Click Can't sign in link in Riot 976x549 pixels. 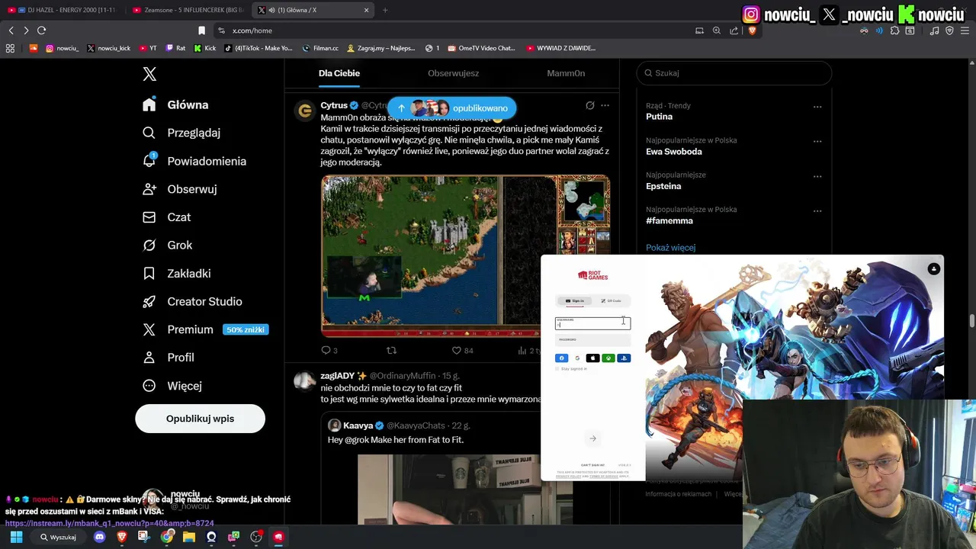[x=592, y=465]
